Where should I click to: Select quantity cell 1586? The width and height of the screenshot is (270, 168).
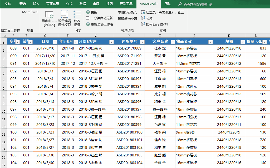[x=256, y=64]
